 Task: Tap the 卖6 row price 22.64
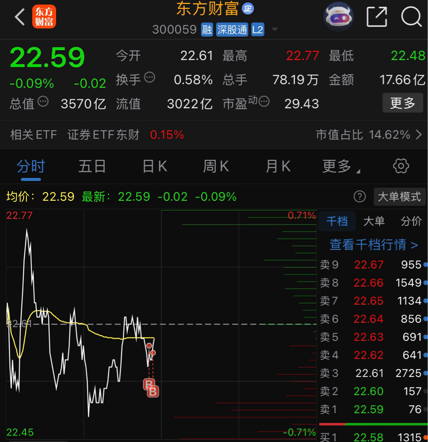368,319
